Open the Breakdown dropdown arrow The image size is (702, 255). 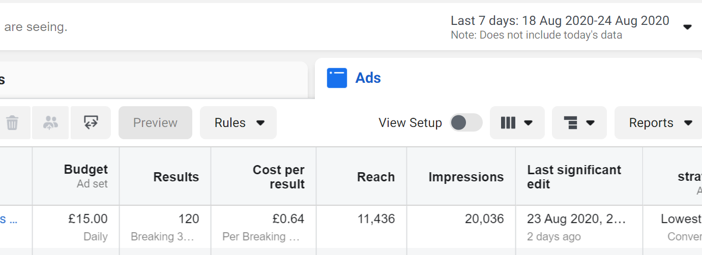point(590,123)
